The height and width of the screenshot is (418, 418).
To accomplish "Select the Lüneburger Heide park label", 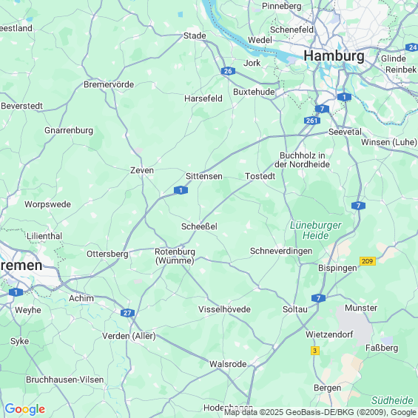I will pyautogui.click(x=315, y=230).
